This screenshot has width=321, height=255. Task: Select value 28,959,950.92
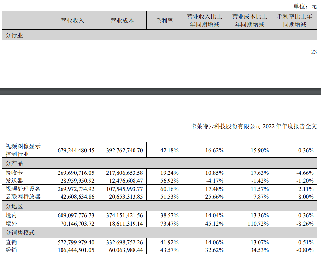point(77,181)
